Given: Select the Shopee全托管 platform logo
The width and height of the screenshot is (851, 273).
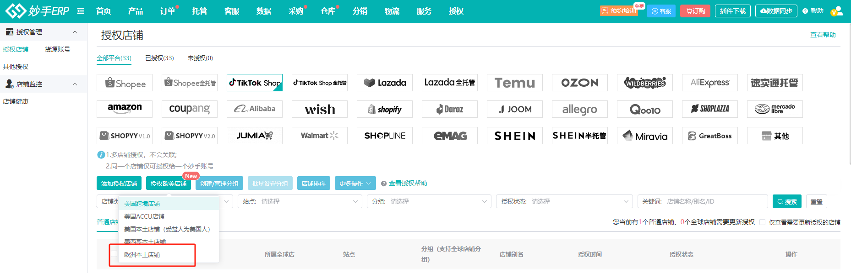Looking at the screenshot, I should [190, 83].
